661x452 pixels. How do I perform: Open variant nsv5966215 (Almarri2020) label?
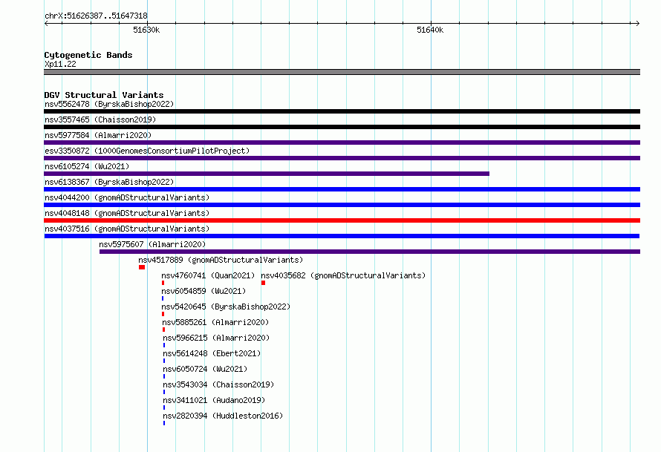tap(216, 338)
